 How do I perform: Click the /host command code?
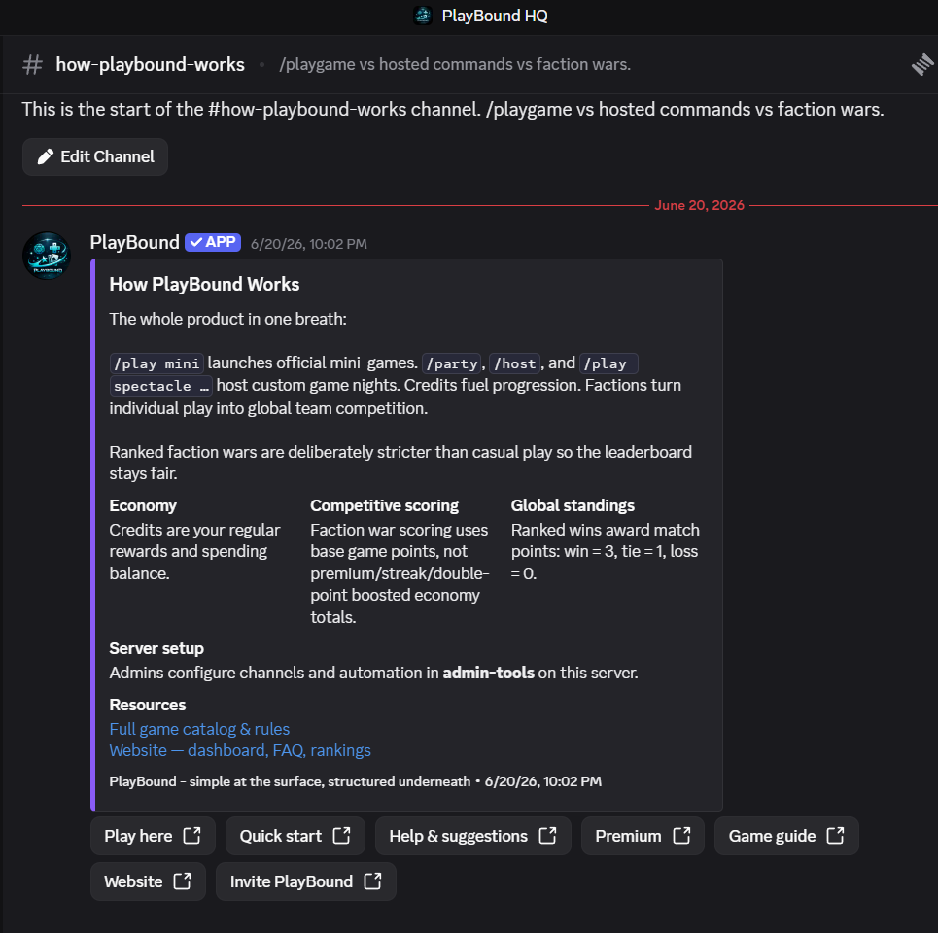(x=514, y=363)
